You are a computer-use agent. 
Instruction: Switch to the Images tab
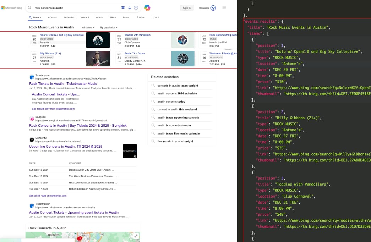[x=85, y=17]
